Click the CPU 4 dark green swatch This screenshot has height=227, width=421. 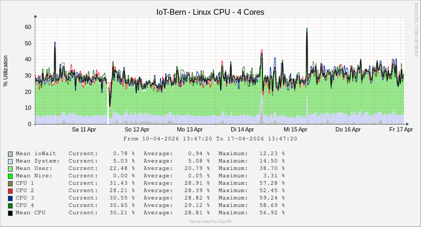(11, 205)
